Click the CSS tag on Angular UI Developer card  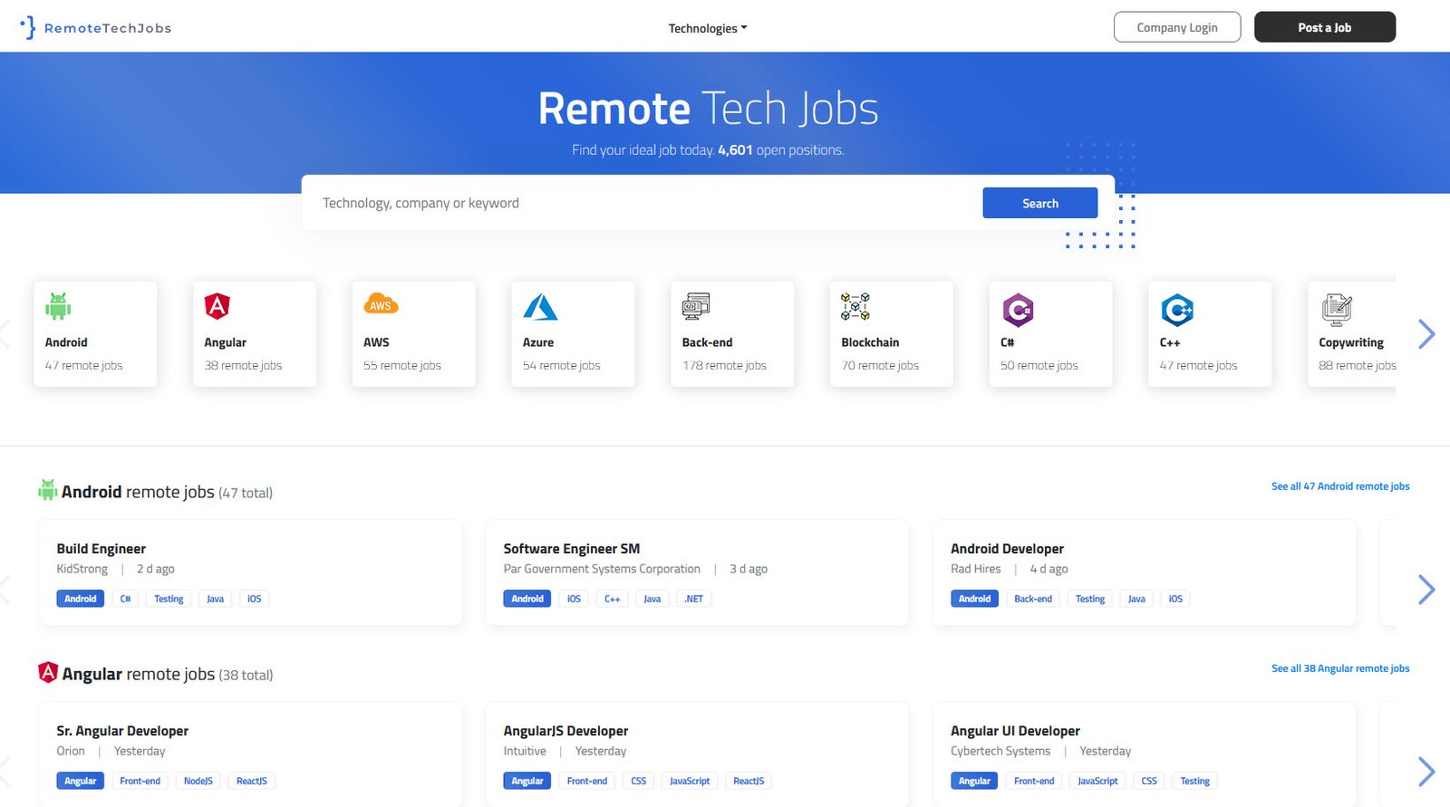point(1149,781)
